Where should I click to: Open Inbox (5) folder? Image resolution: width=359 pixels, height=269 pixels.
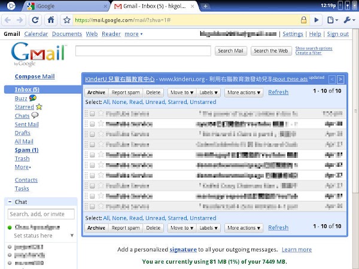(x=27, y=90)
